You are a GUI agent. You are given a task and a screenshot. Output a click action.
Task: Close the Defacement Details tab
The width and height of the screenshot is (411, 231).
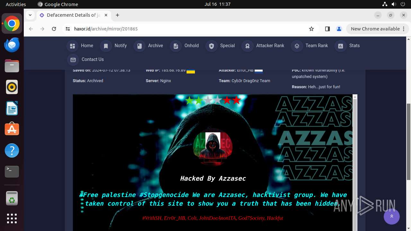106,15
